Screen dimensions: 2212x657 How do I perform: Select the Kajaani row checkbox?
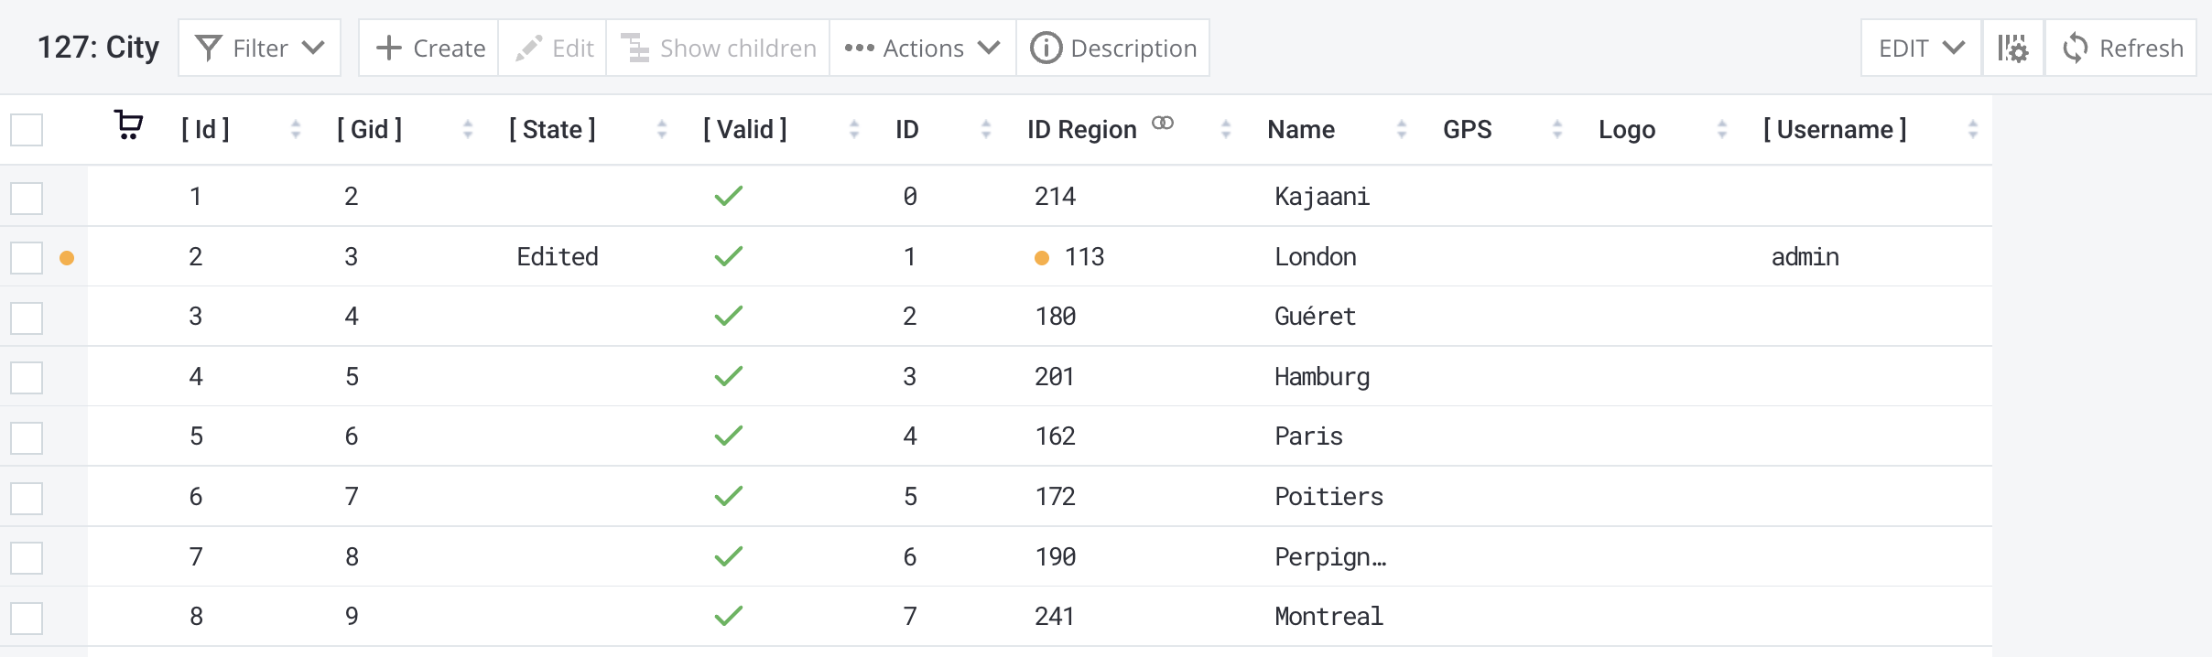pyautogui.click(x=27, y=198)
